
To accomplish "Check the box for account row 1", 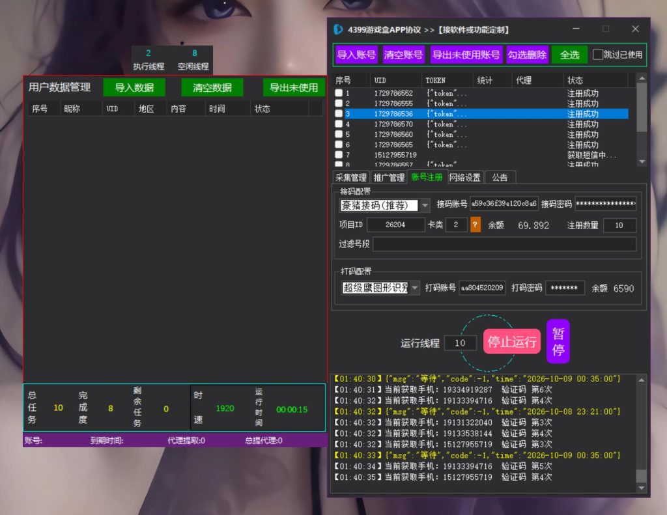I will click(x=339, y=92).
